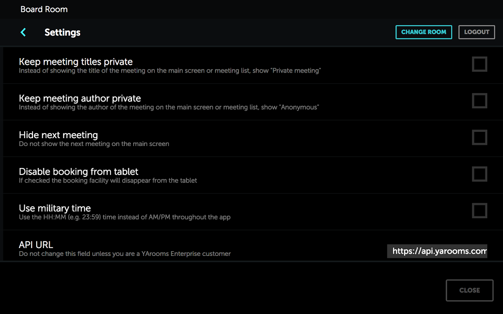Viewport: 503px width, 314px height.
Task: Tick the Keep meeting author private checkbox
Action: point(479,101)
